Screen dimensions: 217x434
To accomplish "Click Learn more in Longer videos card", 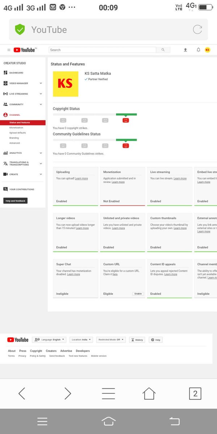I will pyautogui.click(x=82, y=228).
